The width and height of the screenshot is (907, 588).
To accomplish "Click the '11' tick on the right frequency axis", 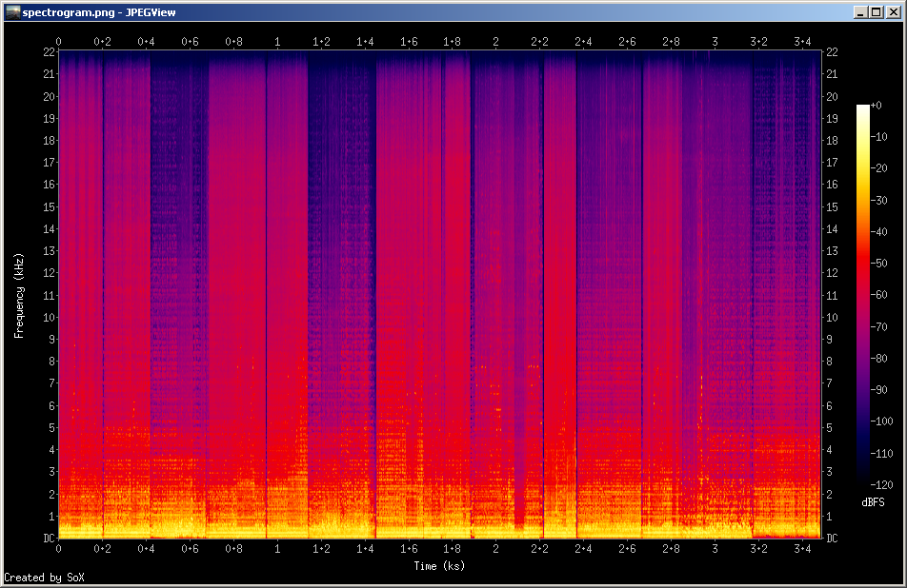I will (x=832, y=295).
